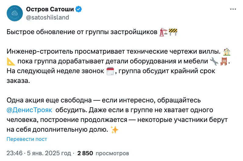This screenshot has width=243, height=161.
Task: Click Перевести пост to translate
Action: point(27,139)
